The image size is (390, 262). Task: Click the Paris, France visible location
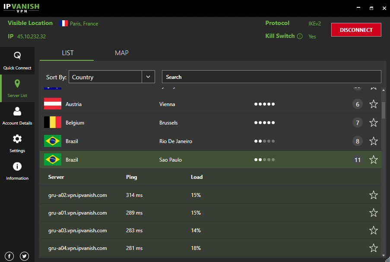pyautogui.click(x=84, y=24)
